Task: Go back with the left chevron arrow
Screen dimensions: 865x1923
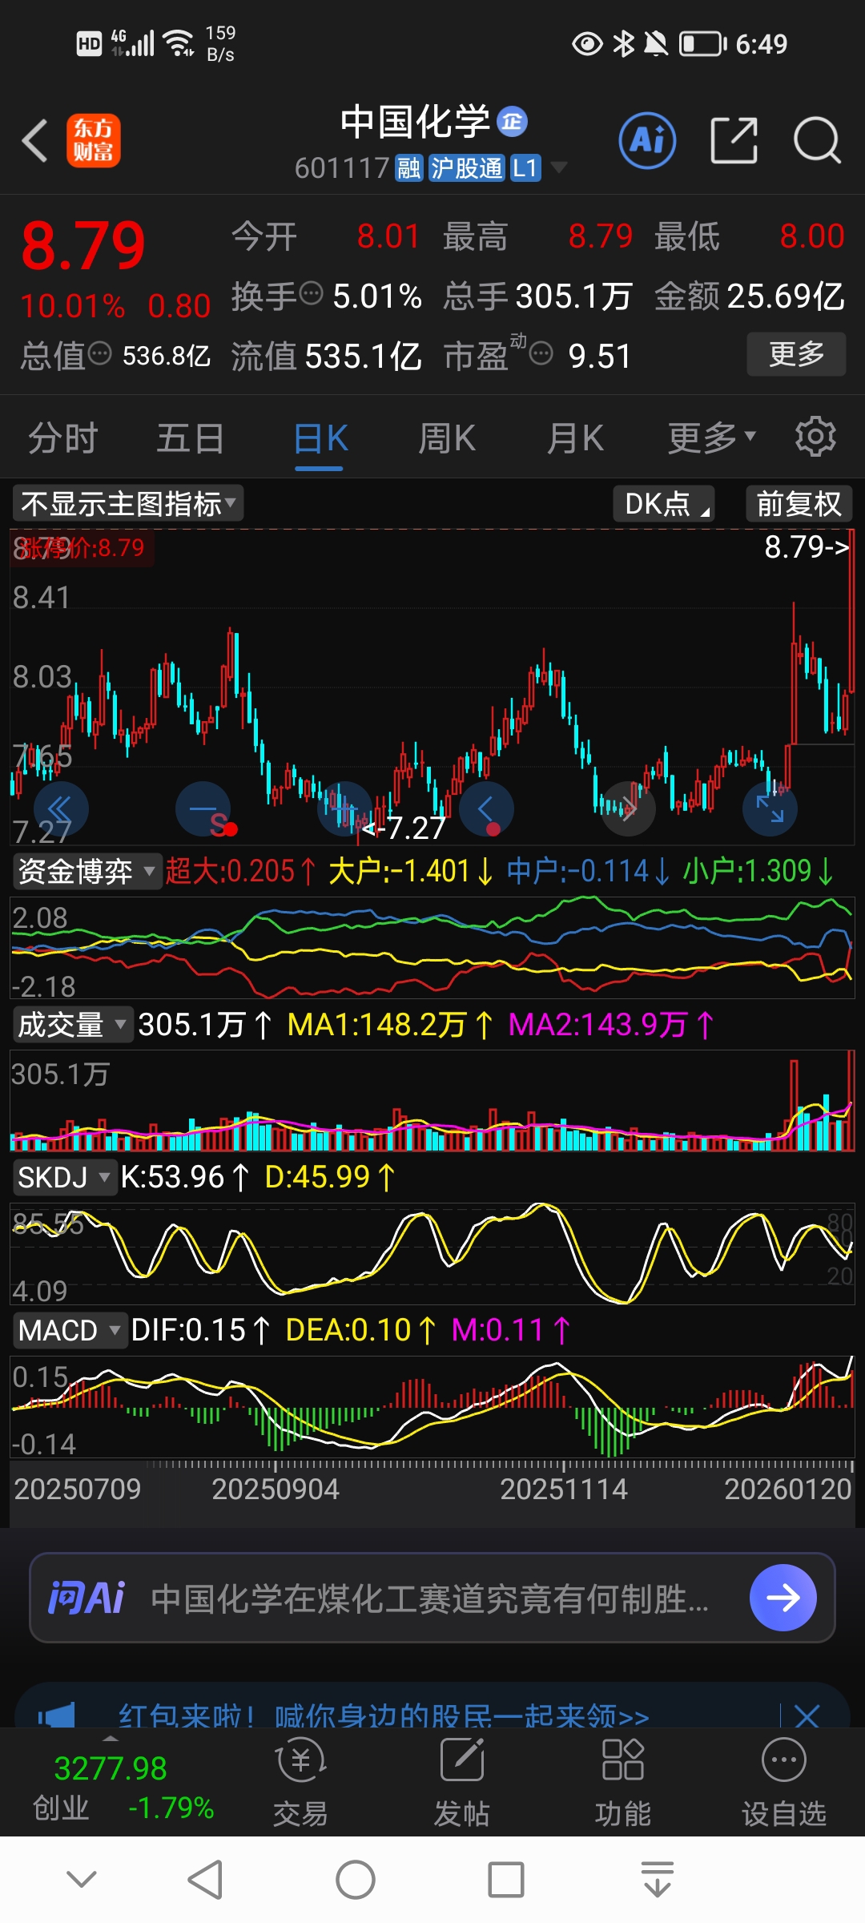Action: click(35, 141)
